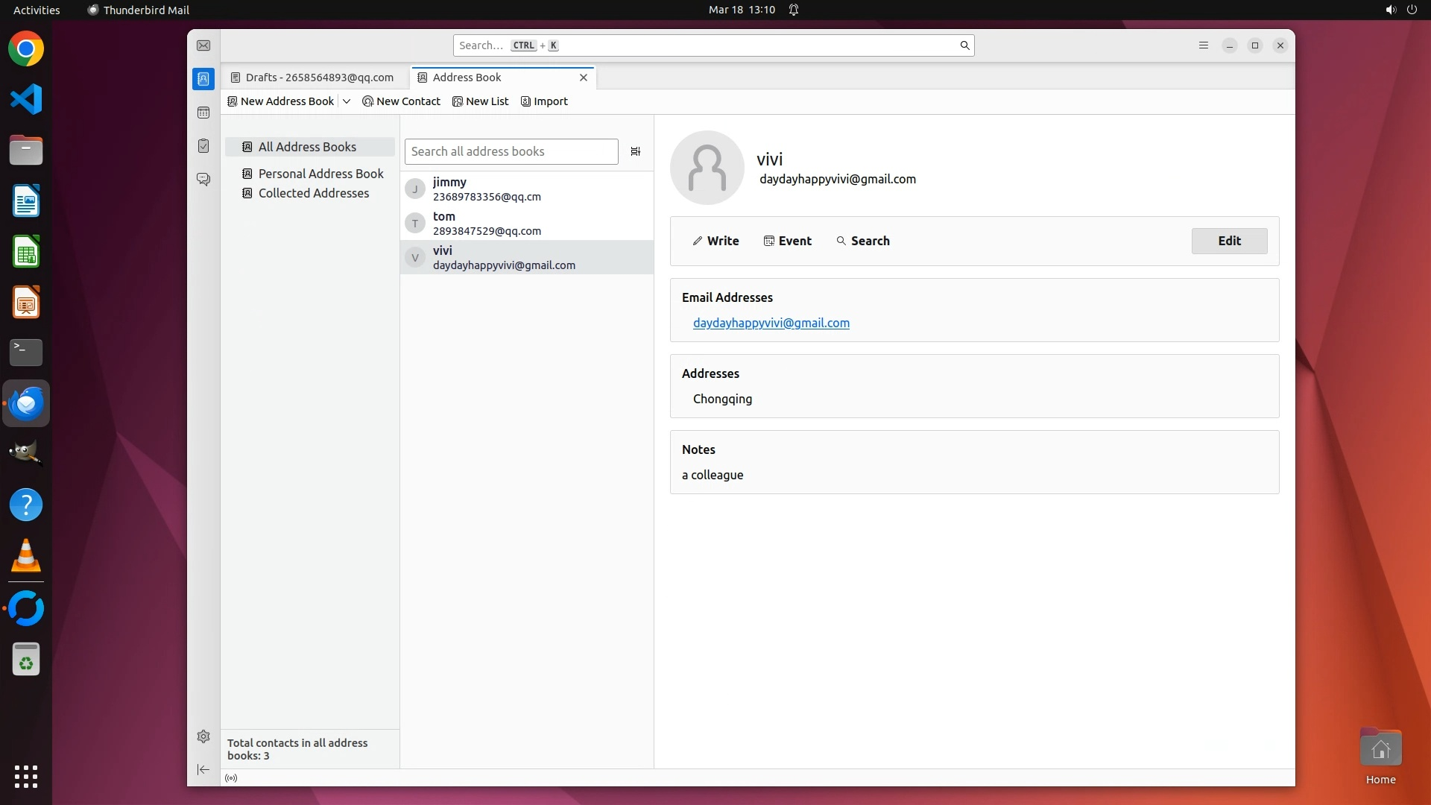The height and width of the screenshot is (805, 1431).
Task: Click the Search all address books field
Action: click(x=511, y=151)
